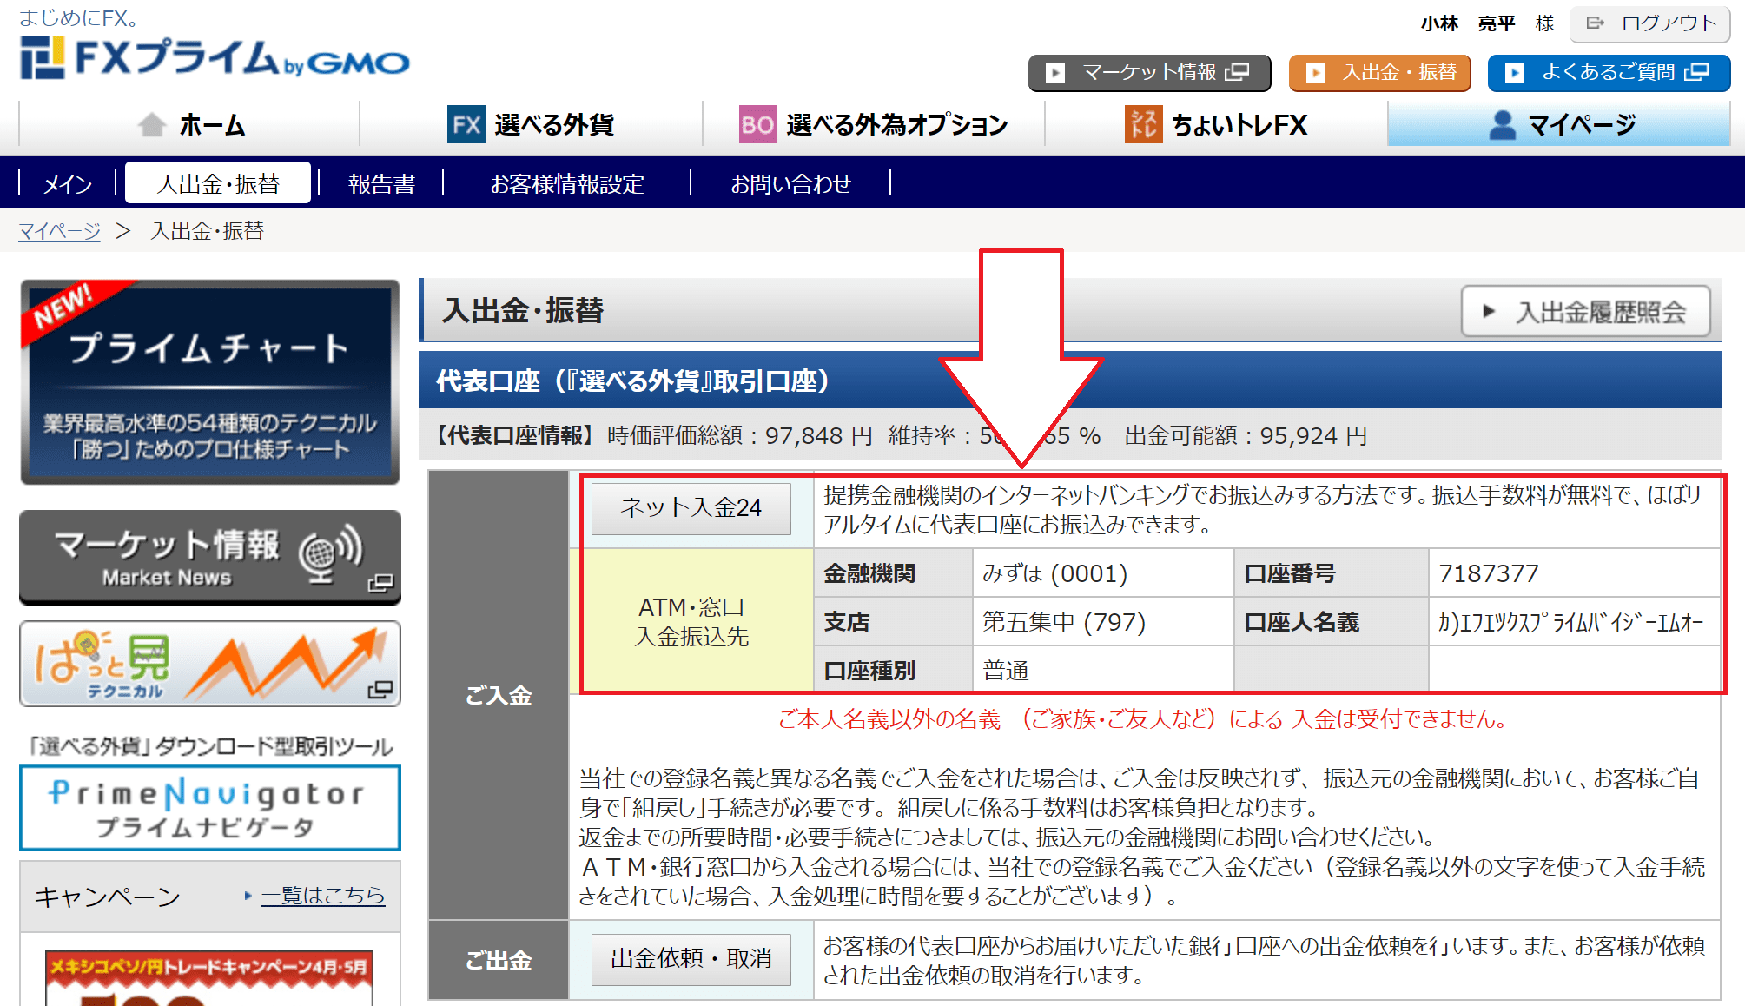
Task: Click マイページ breadcrumb link
Action: click(60, 231)
